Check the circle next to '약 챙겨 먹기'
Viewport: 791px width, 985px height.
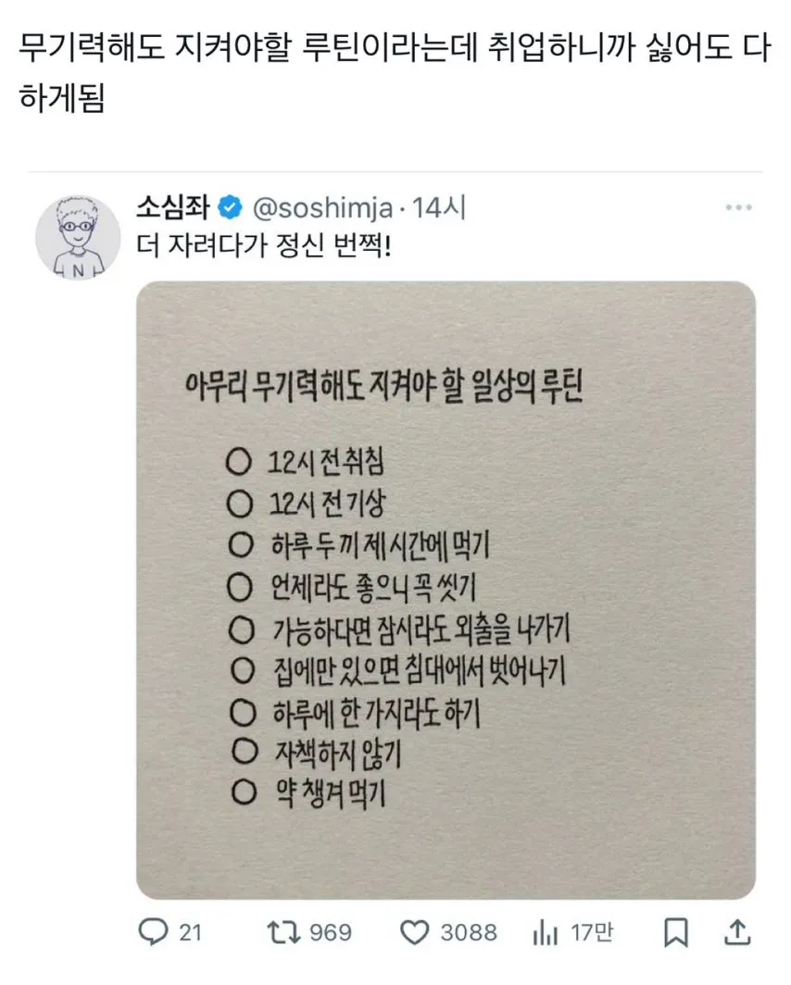tap(244, 791)
